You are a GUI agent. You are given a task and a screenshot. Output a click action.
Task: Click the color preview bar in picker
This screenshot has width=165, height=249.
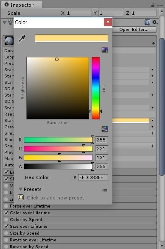pyautogui.click(x=71, y=39)
